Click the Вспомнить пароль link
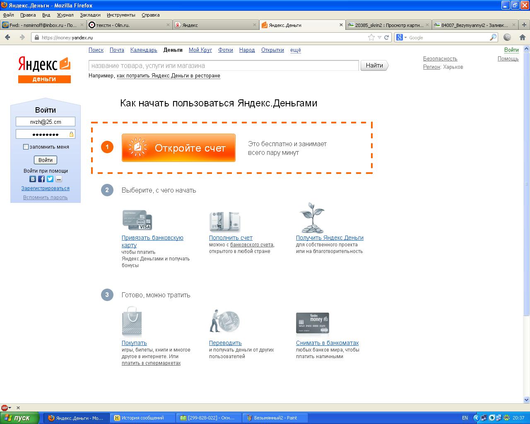This screenshot has width=530, height=424. tap(46, 198)
